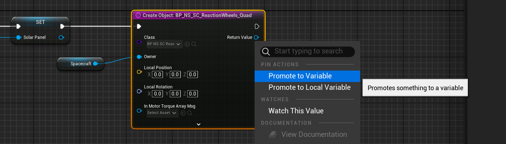Click the SET node output execution pin

(x=62, y=26)
